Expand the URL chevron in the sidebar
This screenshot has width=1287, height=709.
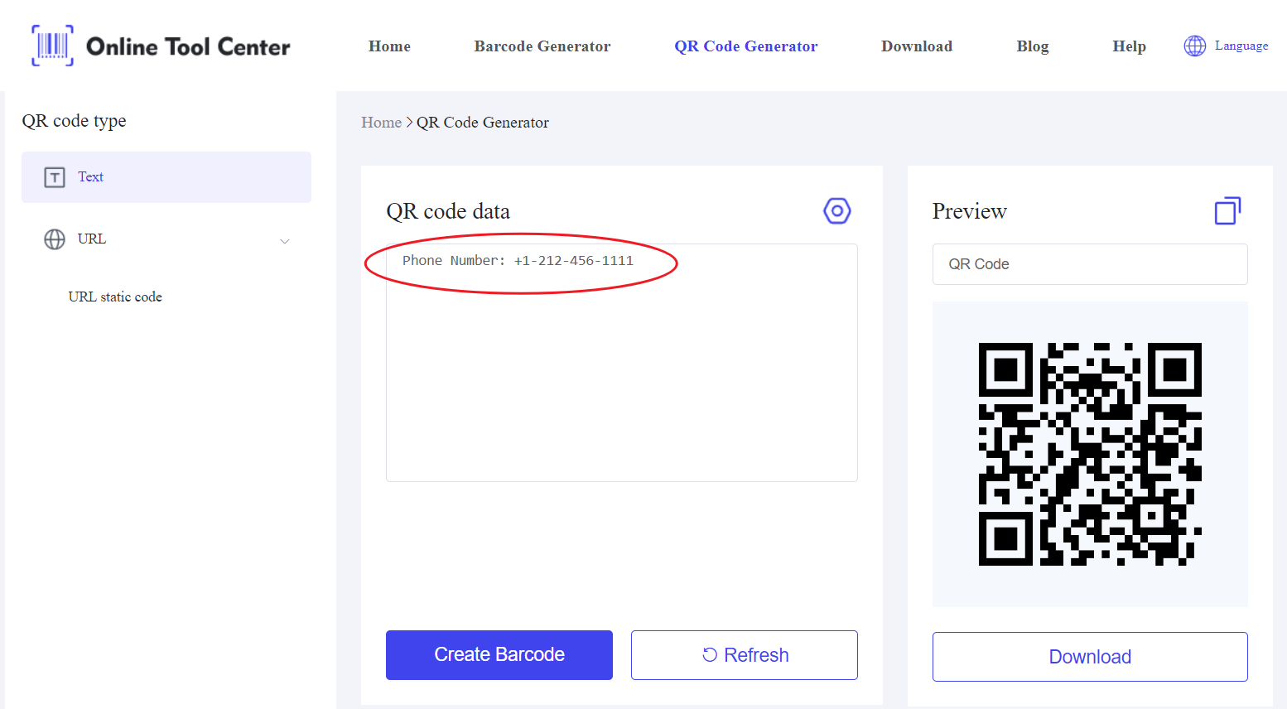(x=285, y=241)
